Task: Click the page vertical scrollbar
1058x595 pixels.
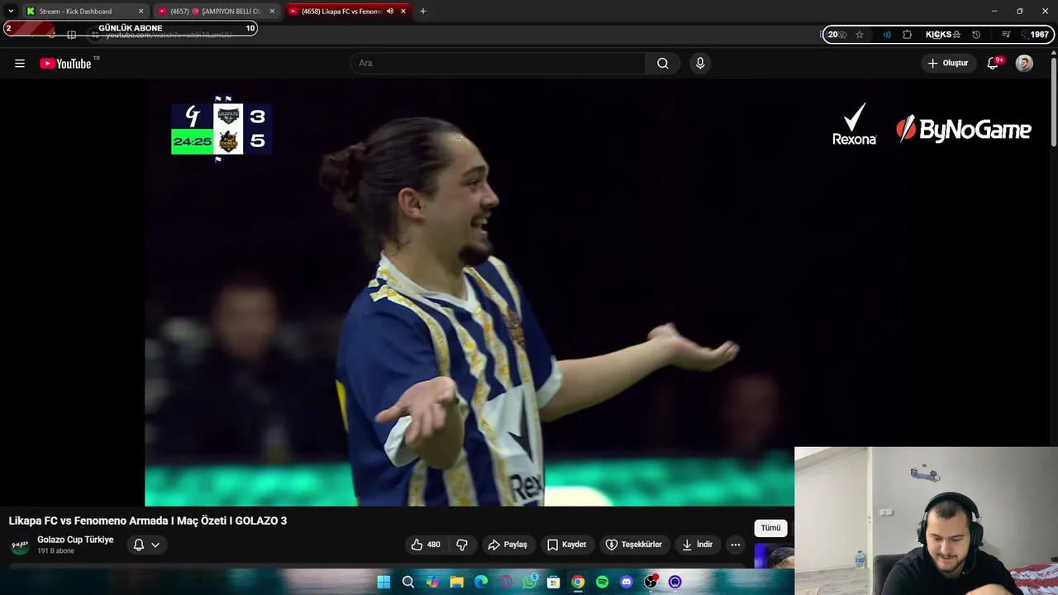Action: click(1053, 102)
